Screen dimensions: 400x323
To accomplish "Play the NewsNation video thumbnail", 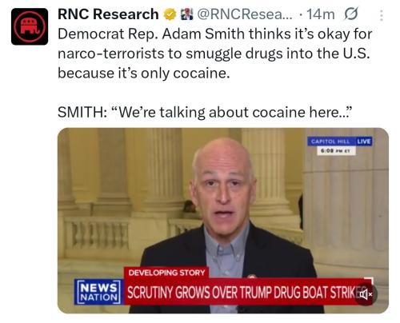I will [223, 221].
